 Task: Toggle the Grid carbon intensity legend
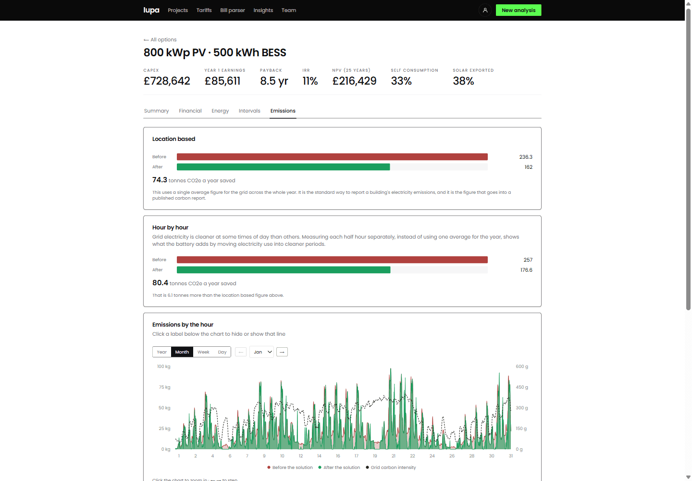[391, 468]
